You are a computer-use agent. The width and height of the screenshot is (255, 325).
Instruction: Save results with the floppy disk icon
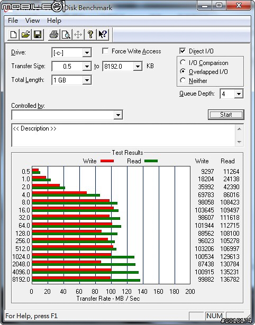[38, 35]
